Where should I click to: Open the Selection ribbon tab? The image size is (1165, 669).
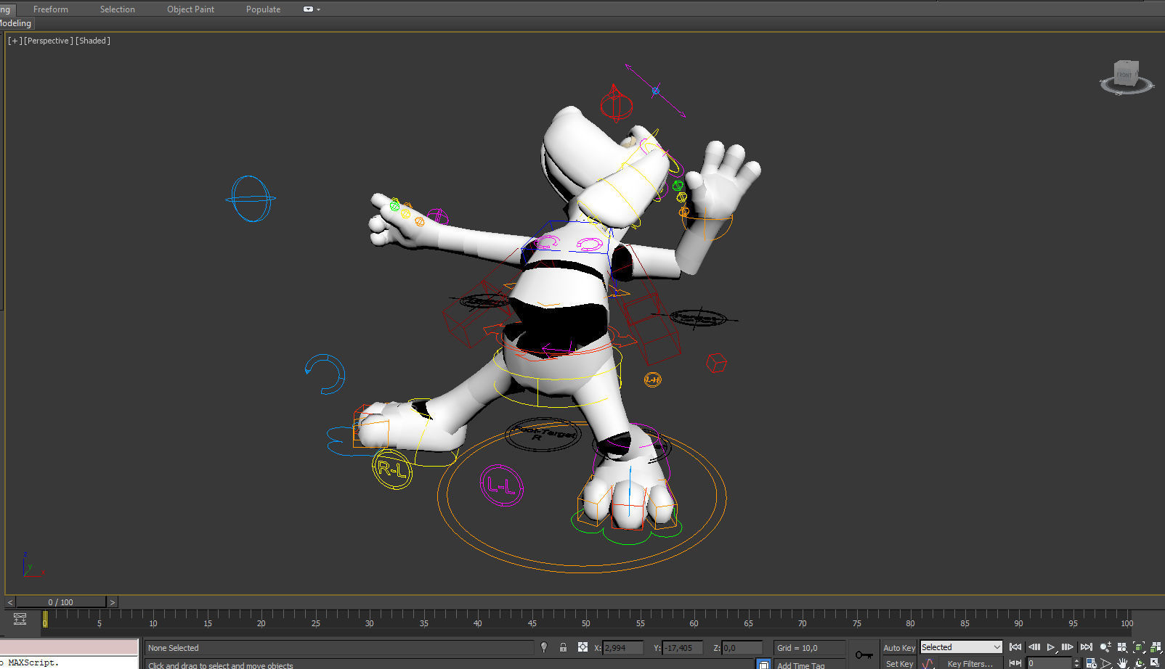[117, 9]
